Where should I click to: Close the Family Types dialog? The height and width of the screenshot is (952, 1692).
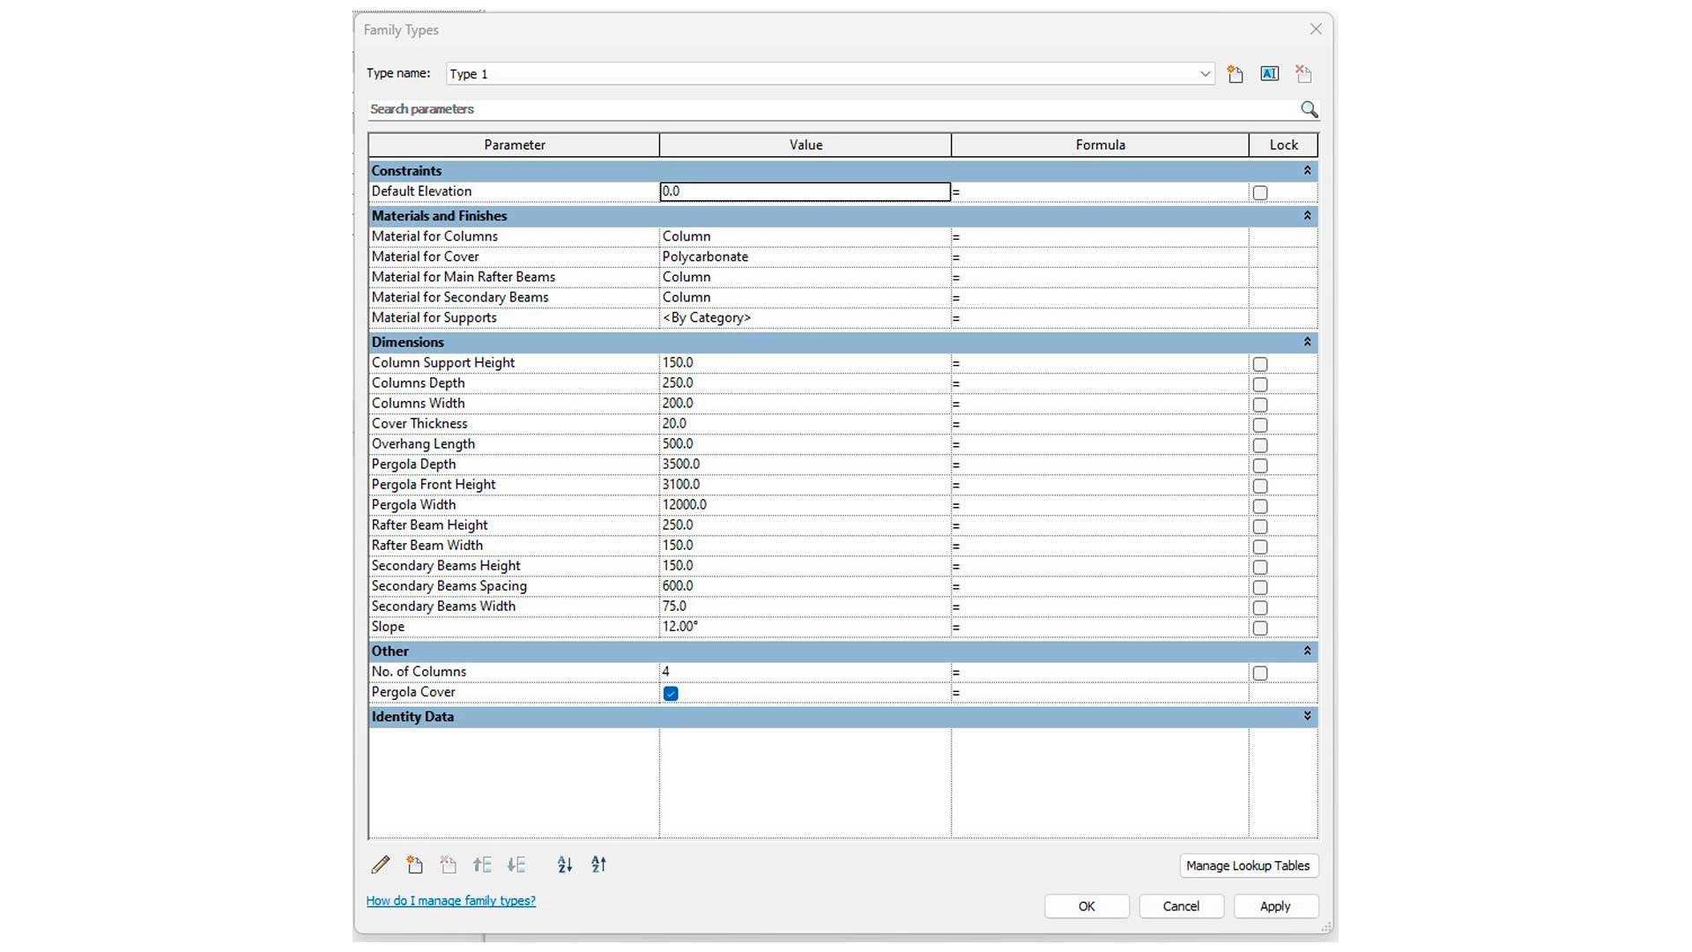[1316, 29]
